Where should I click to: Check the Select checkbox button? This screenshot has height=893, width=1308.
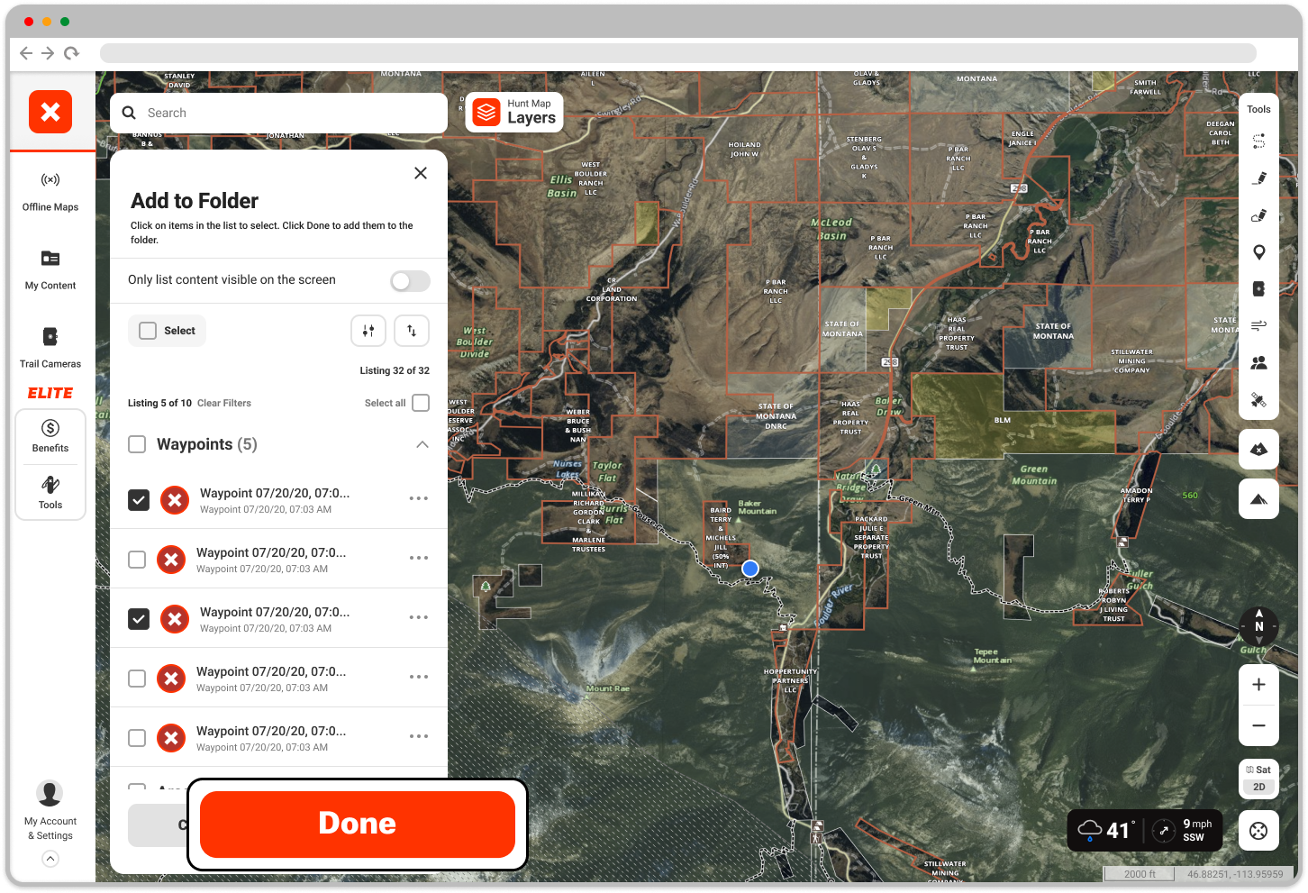click(167, 331)
